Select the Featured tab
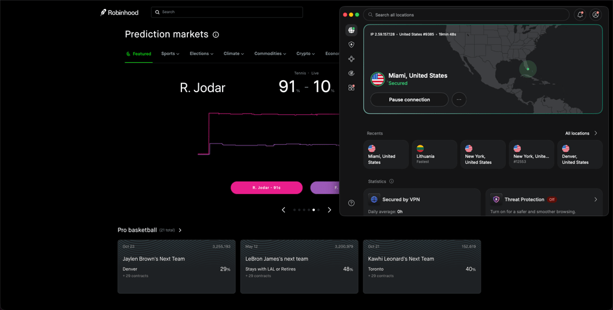This screenshot has width=613, height=310. tap(138, 54)
